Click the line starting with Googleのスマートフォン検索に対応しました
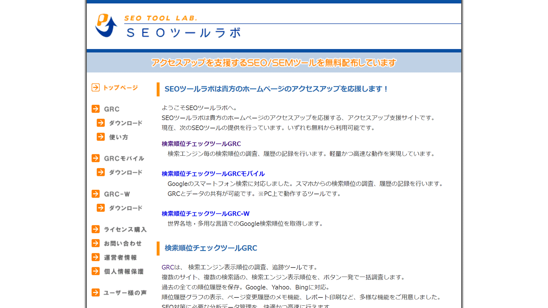 coord(305,184)
